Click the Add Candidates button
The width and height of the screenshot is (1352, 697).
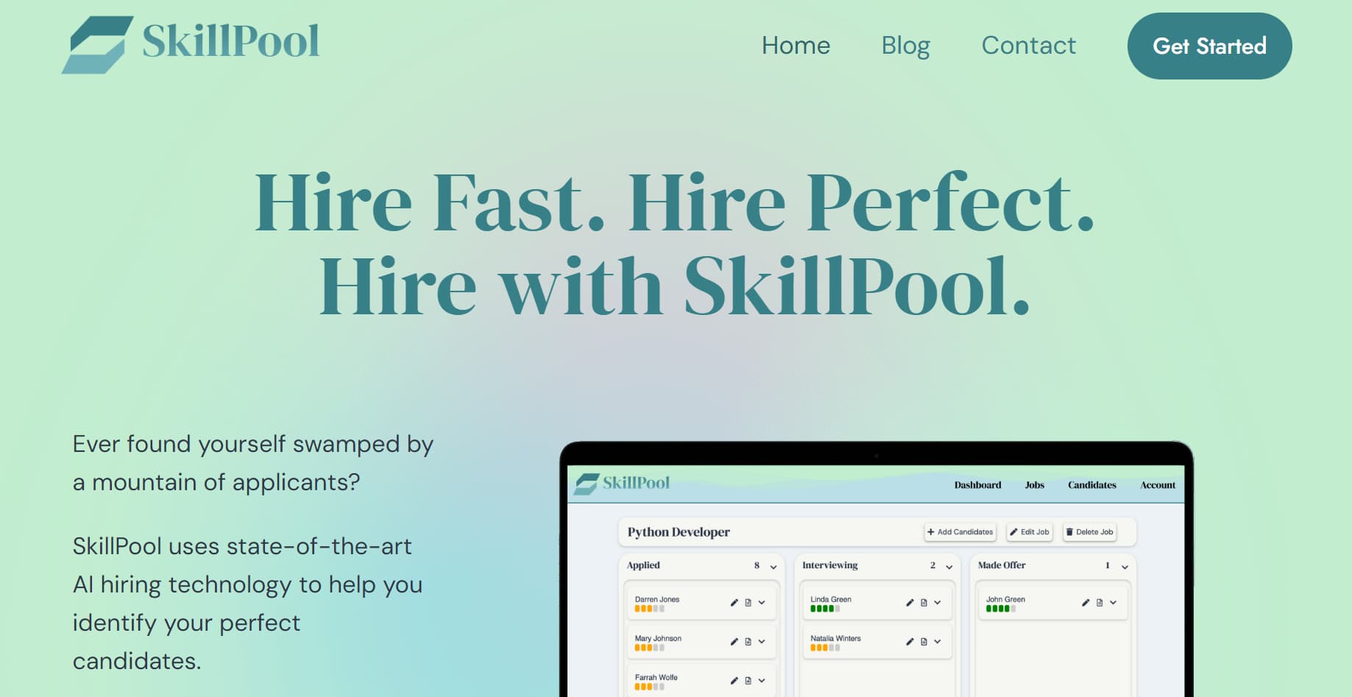pyautogui.click(x=960, y=532)
